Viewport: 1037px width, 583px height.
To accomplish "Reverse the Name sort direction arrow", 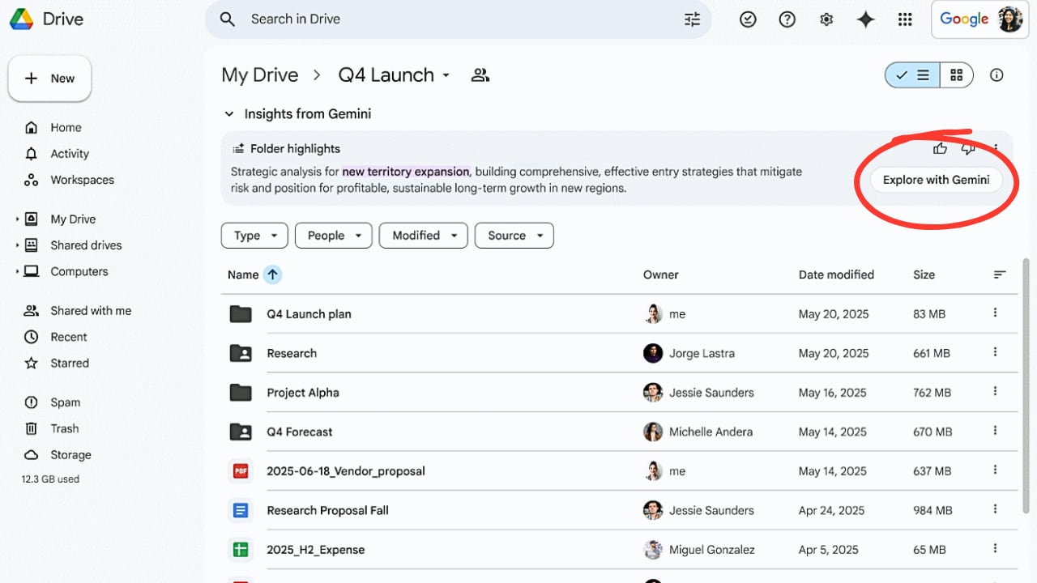I will [x=273, y=274].
